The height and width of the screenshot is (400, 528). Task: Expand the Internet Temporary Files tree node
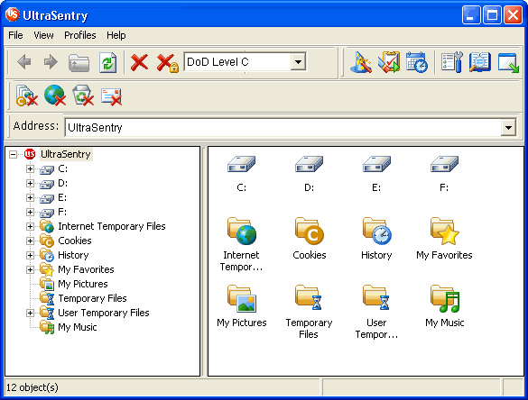point(30,226)
